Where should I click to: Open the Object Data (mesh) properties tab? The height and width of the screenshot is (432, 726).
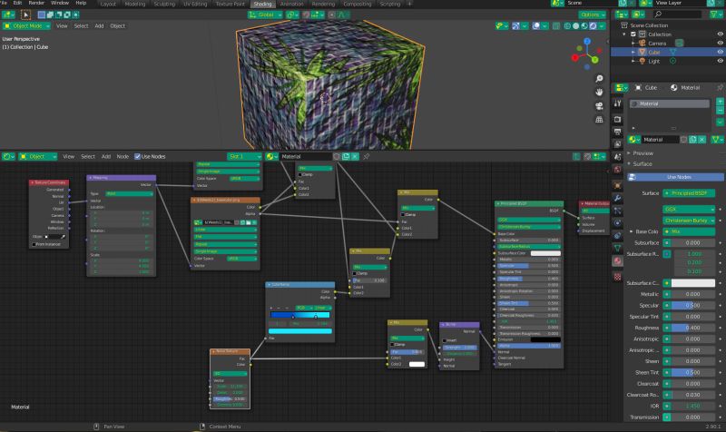point(618,248)
